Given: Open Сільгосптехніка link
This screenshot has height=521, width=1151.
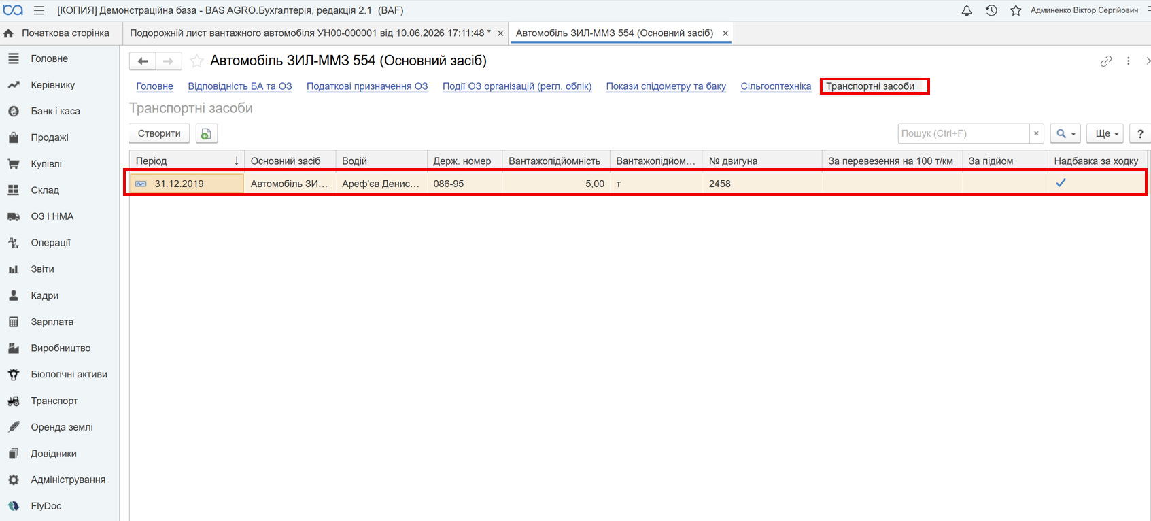Looking at the screenshot, I should tap(776, 86).
